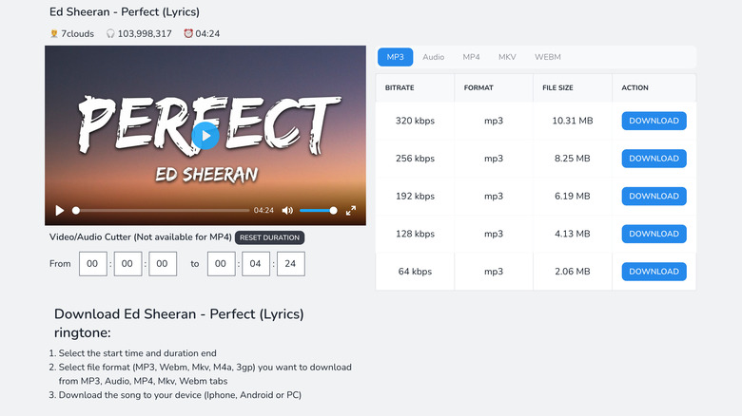This screenshot has width=742, height=416.
Task: Click the To minutes field showing 04
Action: click(256, 264)
